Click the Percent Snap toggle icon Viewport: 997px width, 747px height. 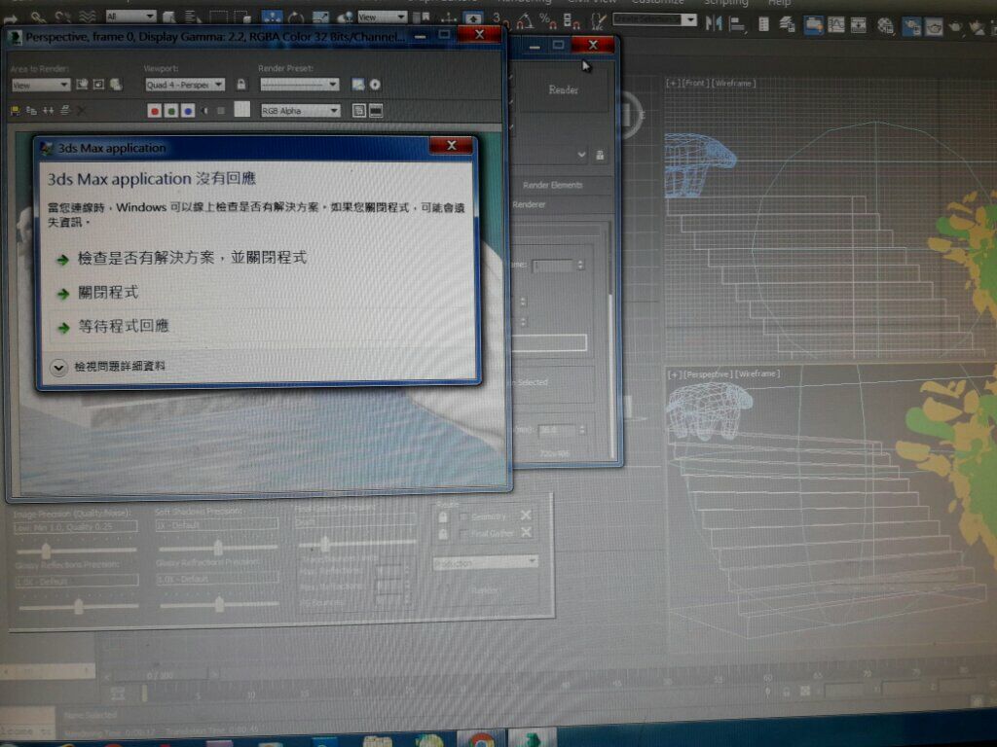(547, 21)
